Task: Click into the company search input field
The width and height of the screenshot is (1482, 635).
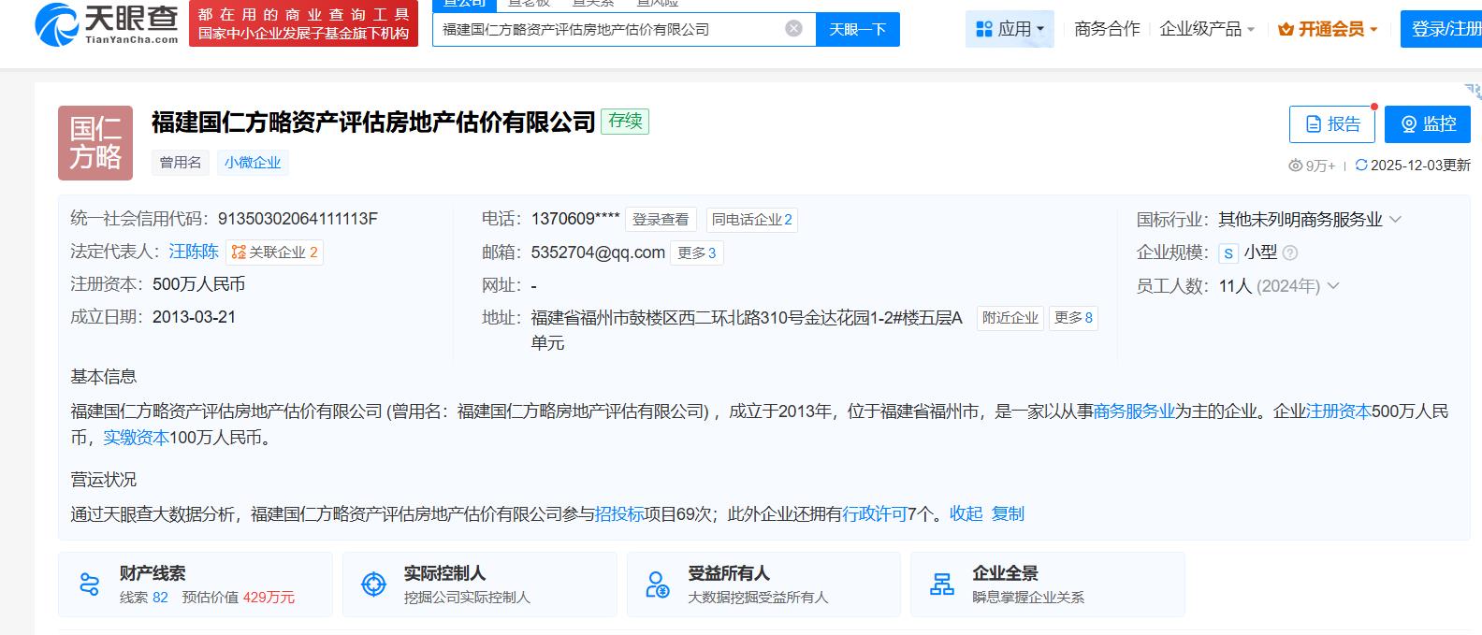Action: coord(608,29)
